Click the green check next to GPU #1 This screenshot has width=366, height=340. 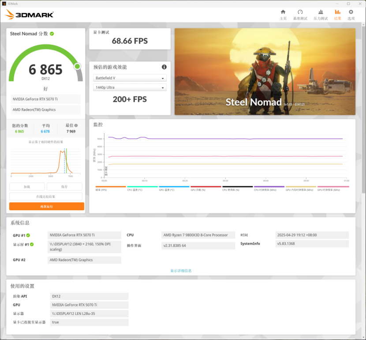pyautogui.click(x=28, y=235)
